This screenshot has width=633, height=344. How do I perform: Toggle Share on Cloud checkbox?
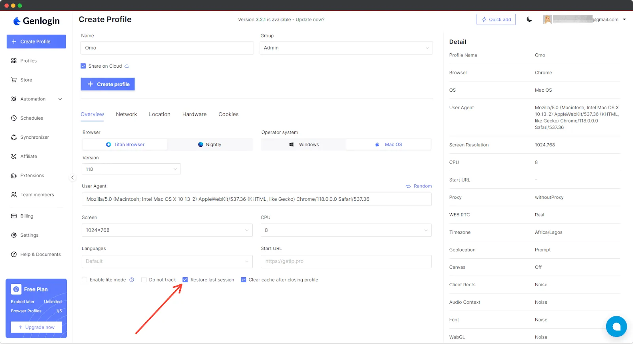click(83, 66)
